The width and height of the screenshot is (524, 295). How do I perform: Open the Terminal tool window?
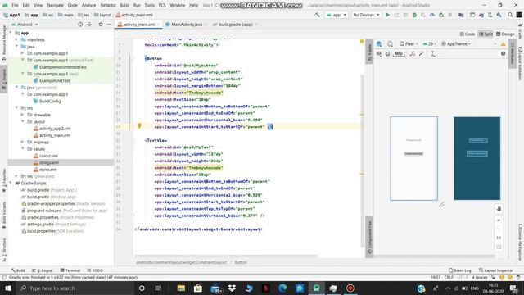[70, 270]
